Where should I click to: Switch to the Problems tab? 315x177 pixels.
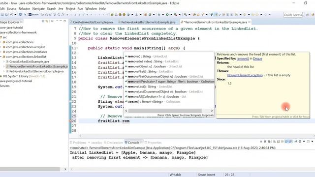(x=78, y=143)
